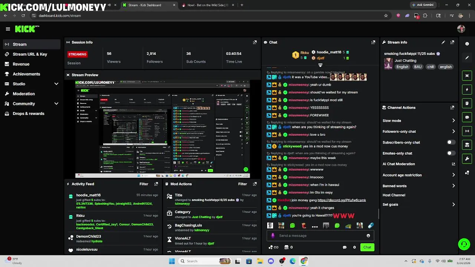The height and width of the screenshot is (267, 475).
Task: Click the Stream Preview thumbnail
Action: (x=163, y=129)
